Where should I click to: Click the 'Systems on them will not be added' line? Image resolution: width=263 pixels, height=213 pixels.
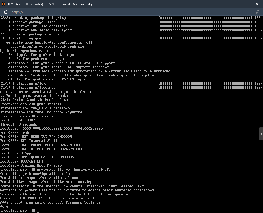click(x=67, y=194)
